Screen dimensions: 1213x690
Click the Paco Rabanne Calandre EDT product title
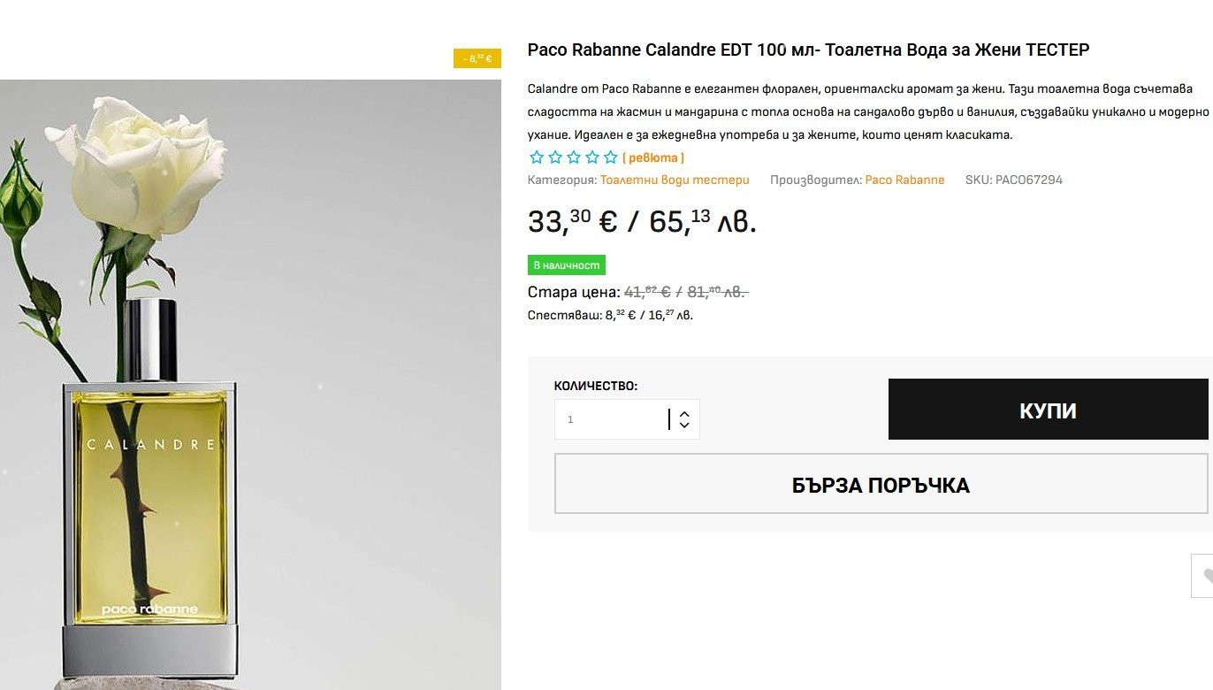click(808, 50)
